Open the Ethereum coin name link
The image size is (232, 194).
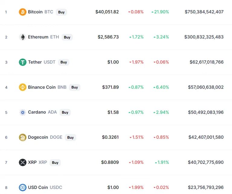(x=38, y=37)
